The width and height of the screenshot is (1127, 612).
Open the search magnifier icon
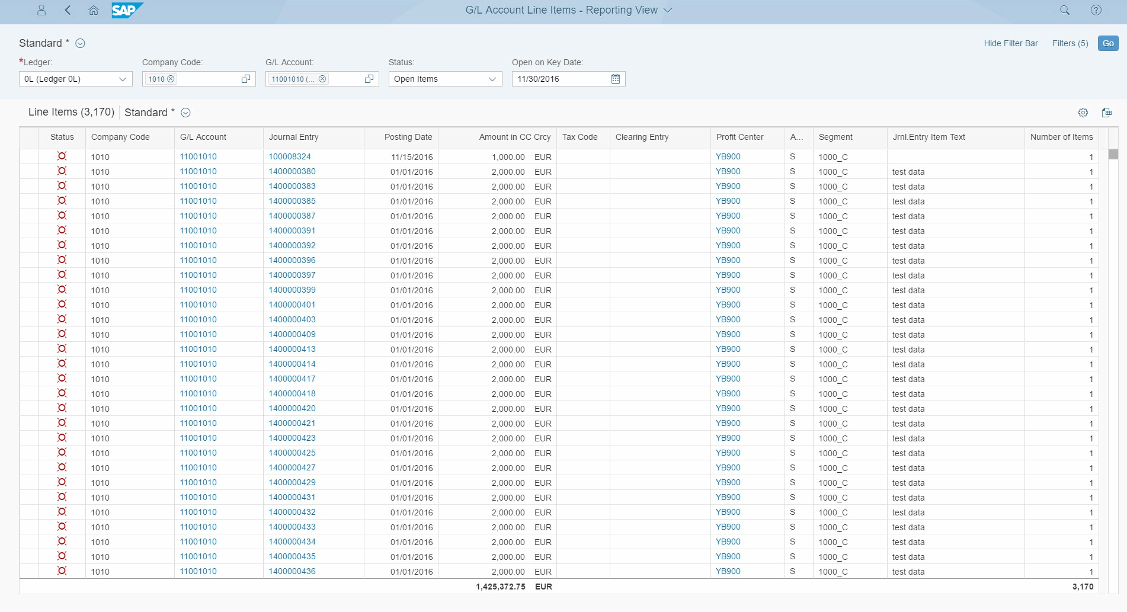[x=1064, y=10]
